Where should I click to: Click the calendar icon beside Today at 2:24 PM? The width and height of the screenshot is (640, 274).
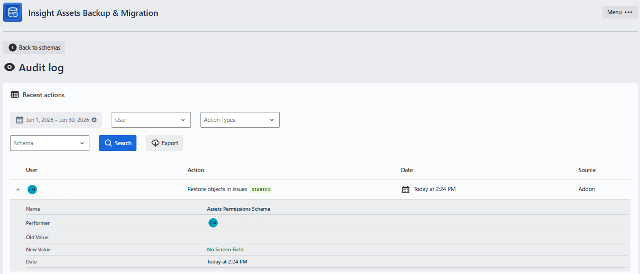[x=406, y=190]
